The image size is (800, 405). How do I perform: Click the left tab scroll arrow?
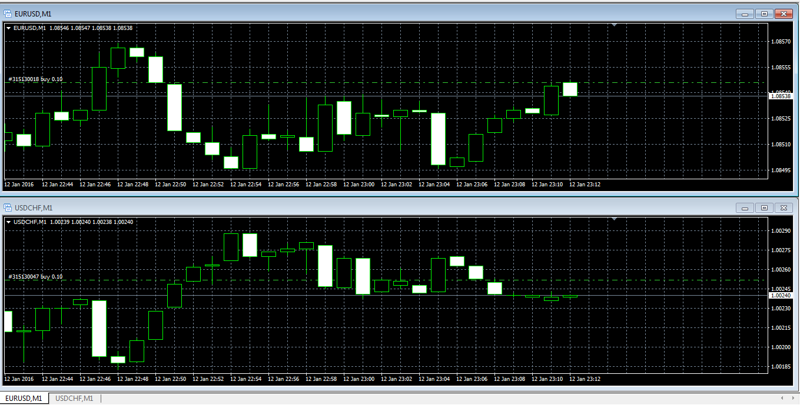[x=782, y=399]
